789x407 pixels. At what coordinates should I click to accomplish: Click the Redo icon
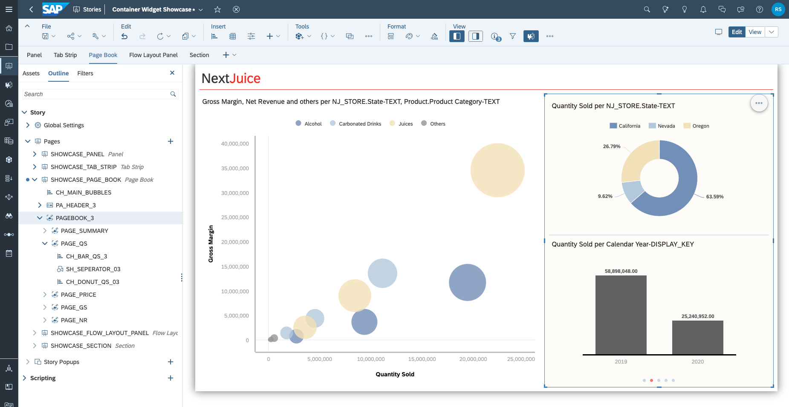click(142, 36)
